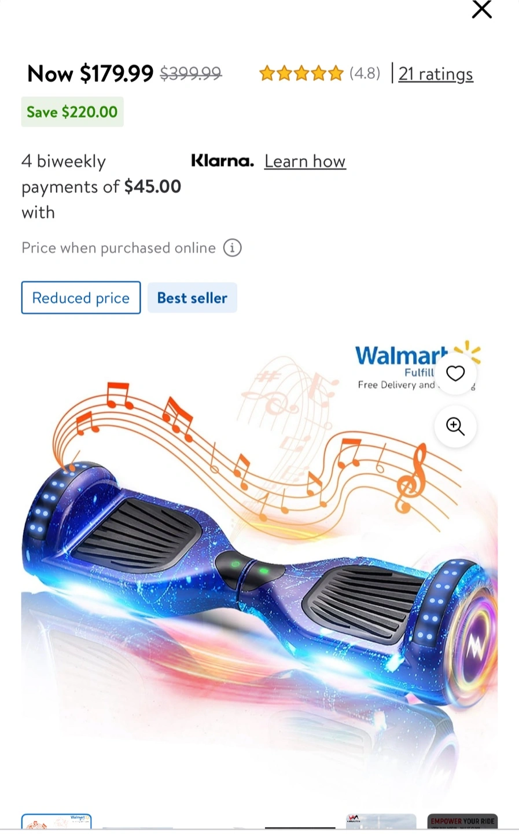Select the Best seller badge

(x=192, y=298)
